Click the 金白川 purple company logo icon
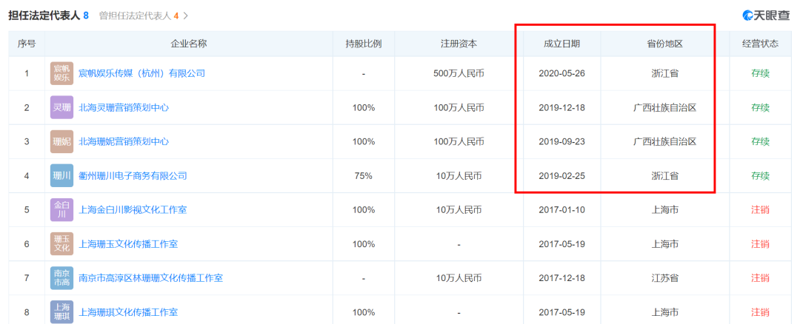This screenshot has height=324, width=800. click(61, 210)
